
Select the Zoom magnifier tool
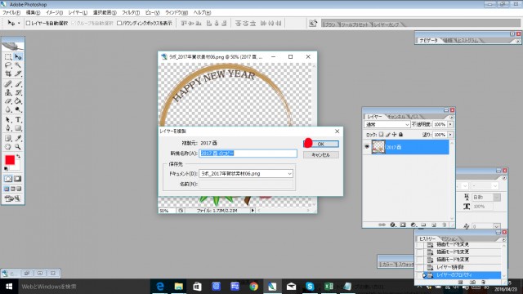[x=18, y=147]
